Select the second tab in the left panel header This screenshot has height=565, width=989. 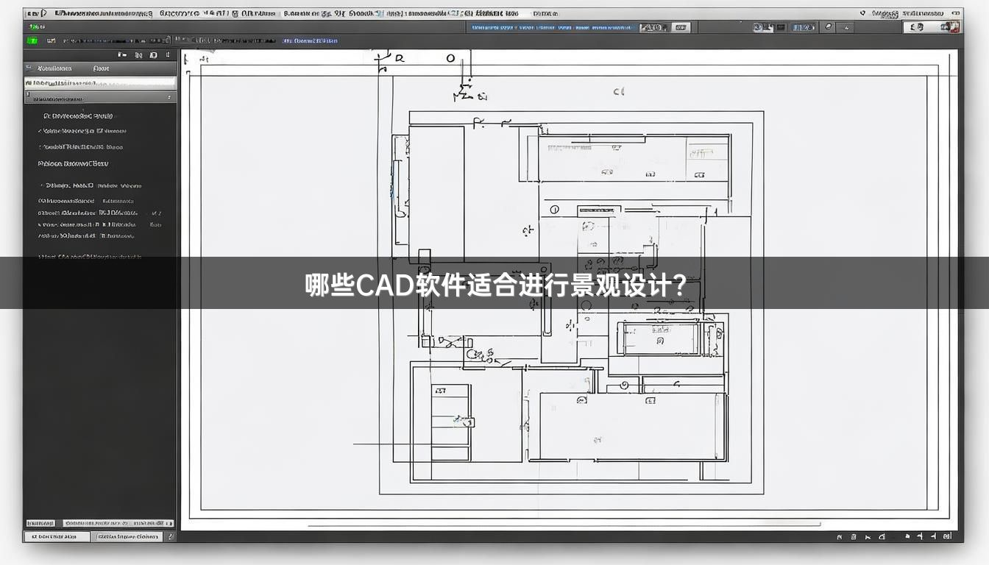pyautogui.click(x=102, y=68)
